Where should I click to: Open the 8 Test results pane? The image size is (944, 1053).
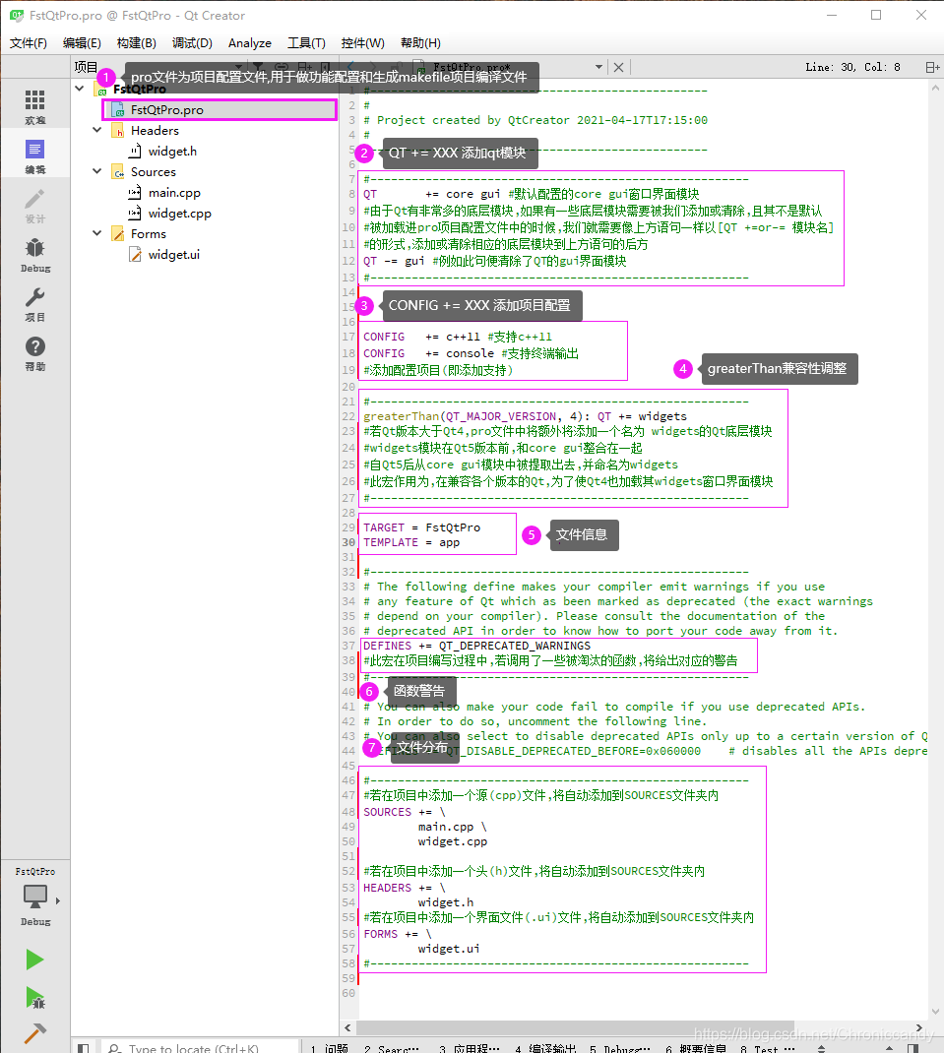pyautogui.click(x=767, y=1048)
